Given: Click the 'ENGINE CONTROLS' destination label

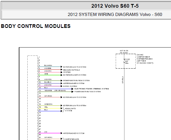Looking at the screenshot, I should (72, 70).
